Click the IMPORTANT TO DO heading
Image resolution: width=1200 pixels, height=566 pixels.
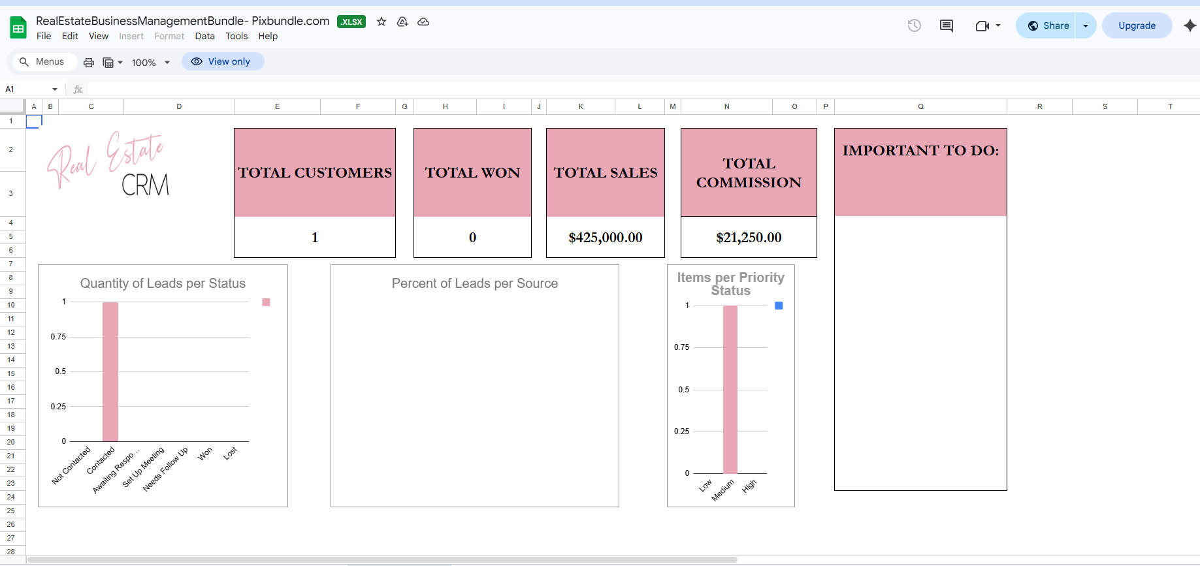[x=920, y=150]
